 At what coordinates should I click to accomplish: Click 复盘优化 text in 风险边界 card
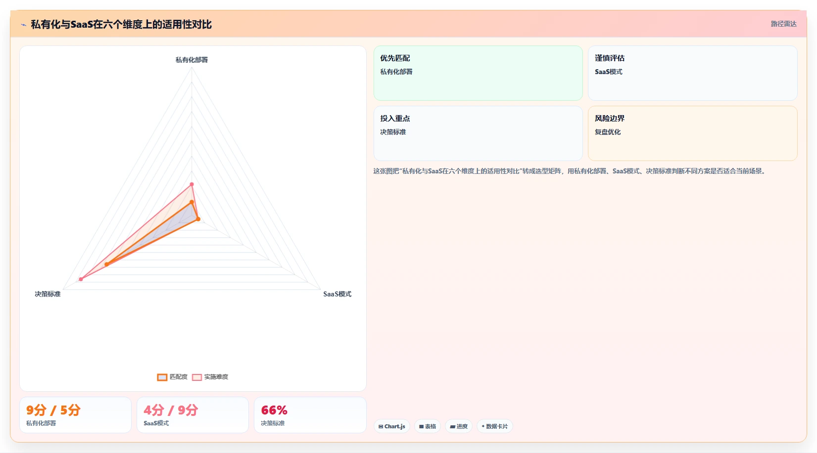point(608,132)
